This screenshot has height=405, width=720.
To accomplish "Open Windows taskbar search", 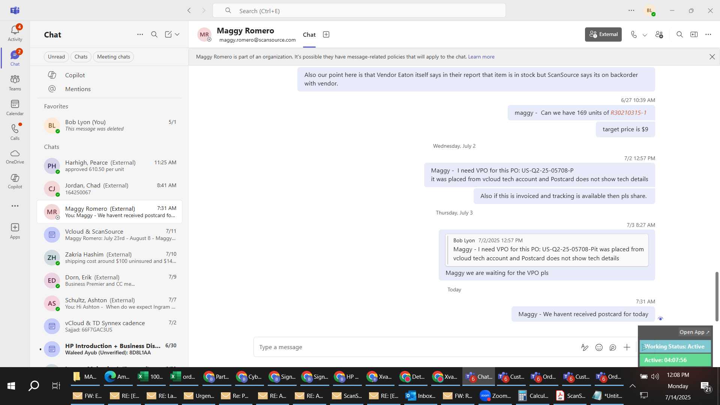I will tap(34, 386).
